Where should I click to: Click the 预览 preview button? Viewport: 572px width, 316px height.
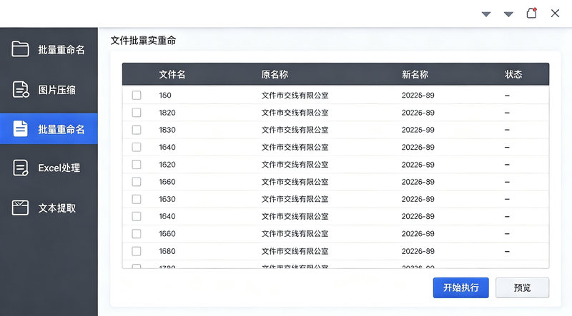pos(522,287)
